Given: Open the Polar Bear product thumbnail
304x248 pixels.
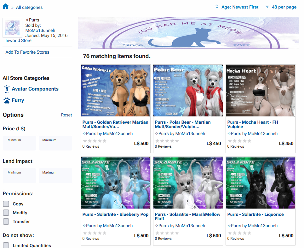Looking at the screenshot, I should click(x=188, y=91).
